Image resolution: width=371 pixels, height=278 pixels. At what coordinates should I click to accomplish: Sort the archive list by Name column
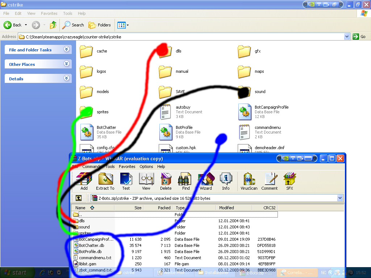tap(93, 208)
